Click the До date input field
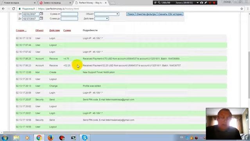Image resolution: width=250 pixels, height=141 pixels. pos(30,18)
